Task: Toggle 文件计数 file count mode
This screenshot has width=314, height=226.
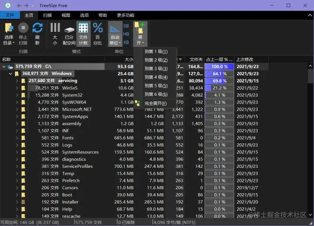Action: point(83,34)
